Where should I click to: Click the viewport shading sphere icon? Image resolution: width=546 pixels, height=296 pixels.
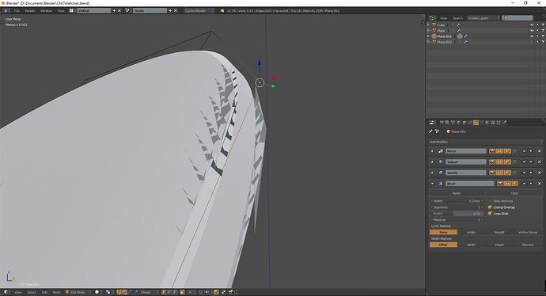[x=97, y=292]
